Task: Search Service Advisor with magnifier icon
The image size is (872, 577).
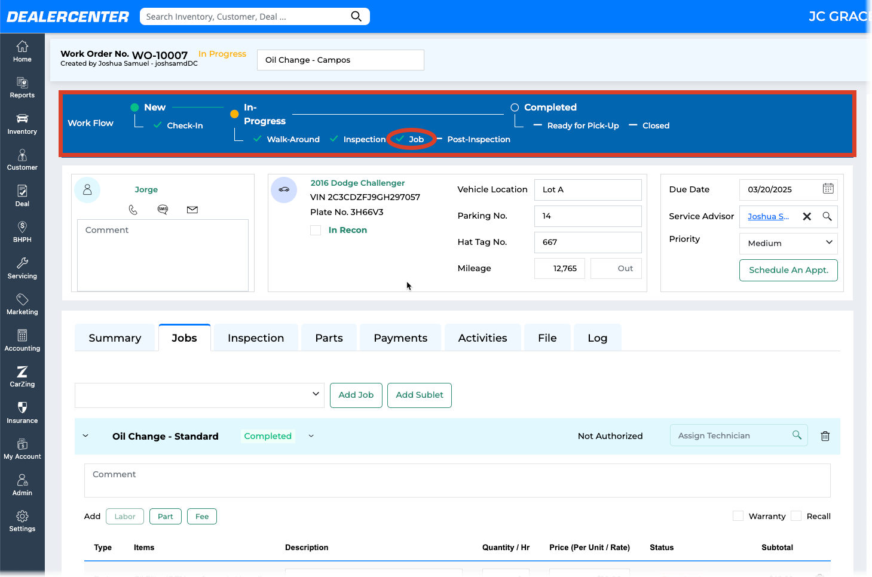Action: (x=827, y=216)
